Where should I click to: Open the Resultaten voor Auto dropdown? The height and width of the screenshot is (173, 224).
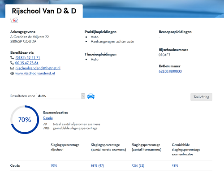click(60, 96)
